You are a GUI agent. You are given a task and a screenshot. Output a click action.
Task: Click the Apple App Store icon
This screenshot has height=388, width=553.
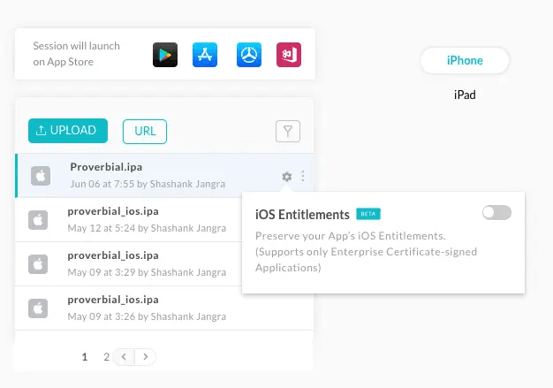(205, 54)
